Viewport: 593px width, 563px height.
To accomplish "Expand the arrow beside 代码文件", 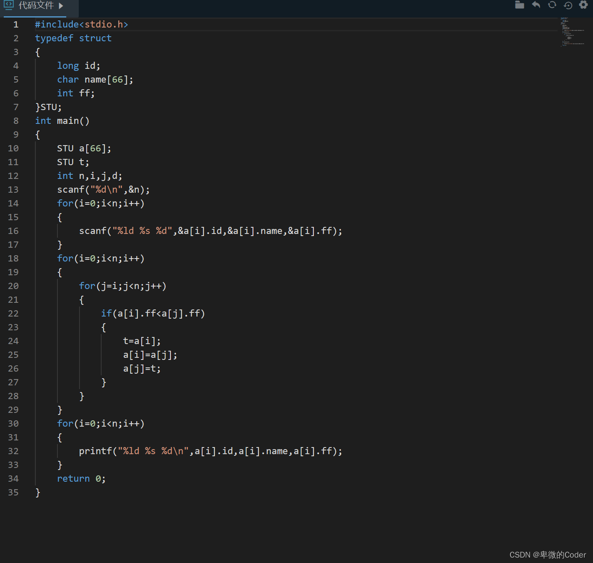I will tap(61, 6).
